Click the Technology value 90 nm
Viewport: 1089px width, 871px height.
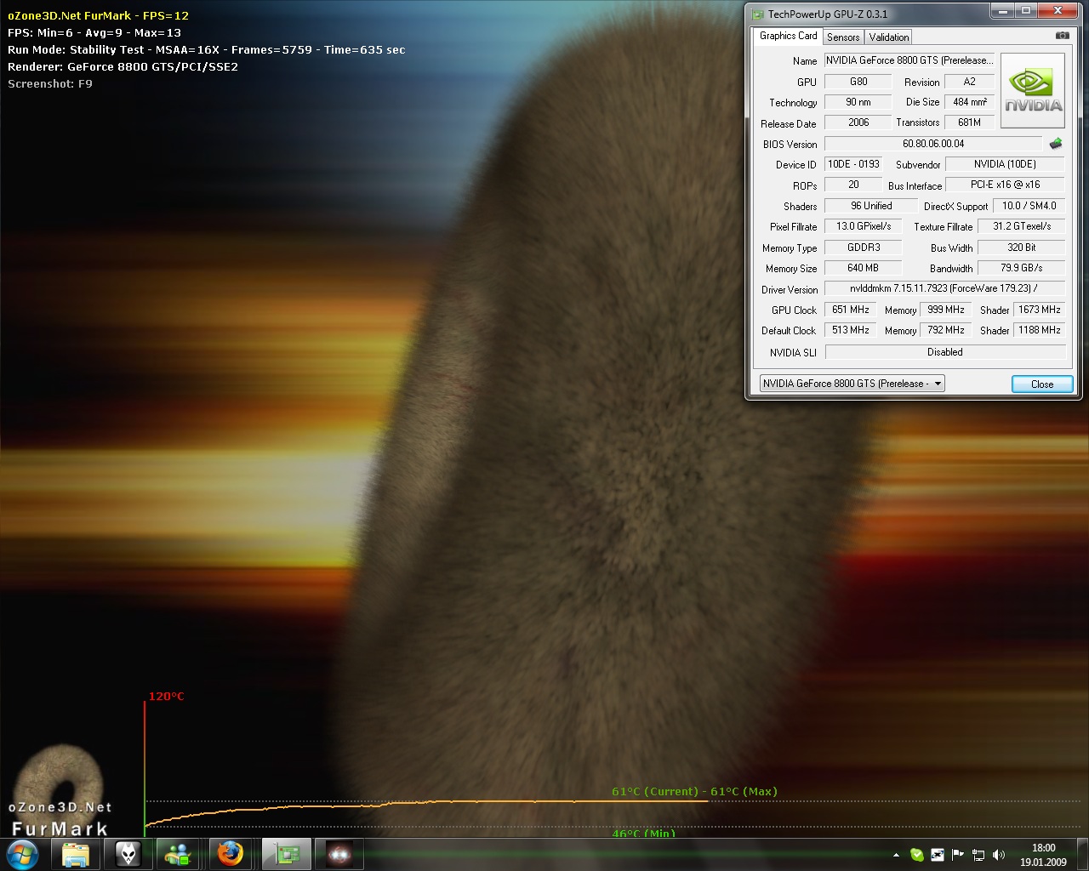(858, 102)
